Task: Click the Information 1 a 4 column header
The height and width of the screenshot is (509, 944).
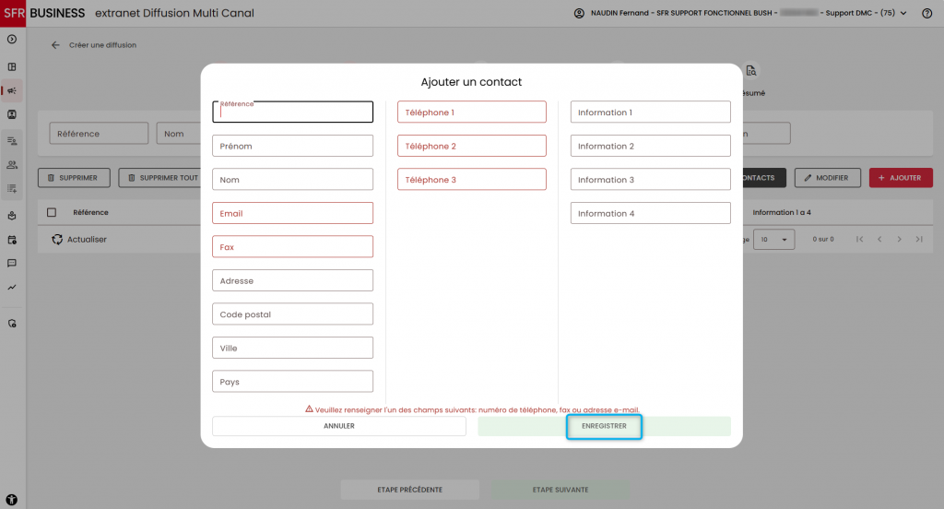Action: coord(782,212)
